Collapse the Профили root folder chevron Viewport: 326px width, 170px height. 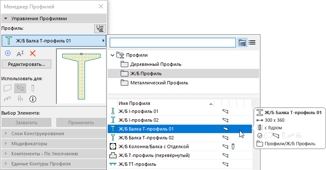pos(112,55)
